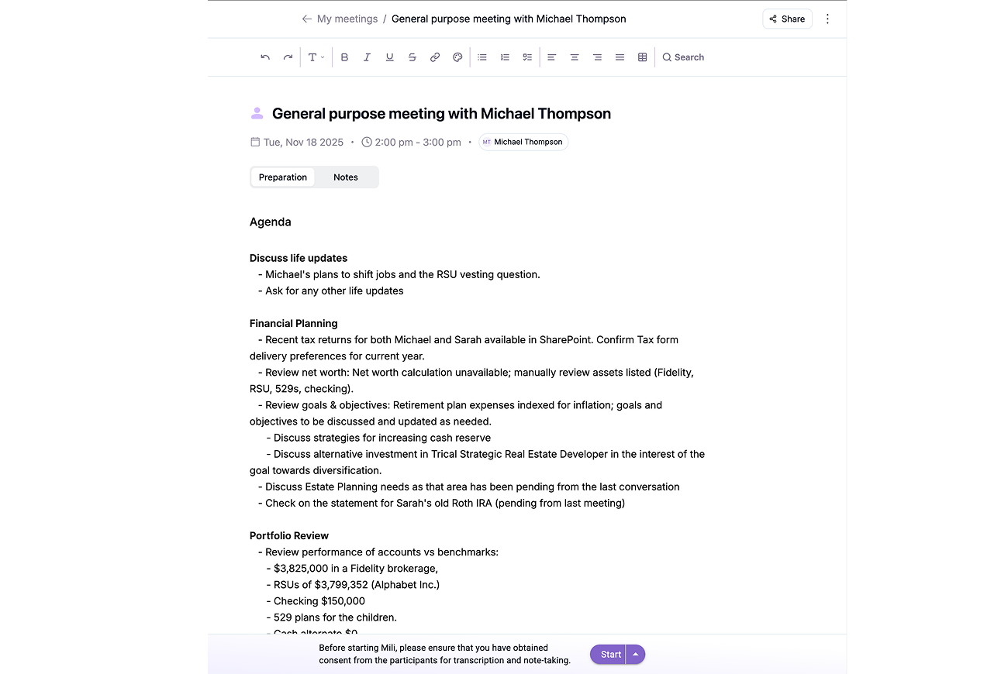Image resolution: width=1008 pixels, height=674 pixels.
Task: Insert a table
Action: [x=642, y=57]
